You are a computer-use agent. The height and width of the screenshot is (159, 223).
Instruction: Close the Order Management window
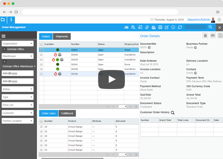click(219, 28)
